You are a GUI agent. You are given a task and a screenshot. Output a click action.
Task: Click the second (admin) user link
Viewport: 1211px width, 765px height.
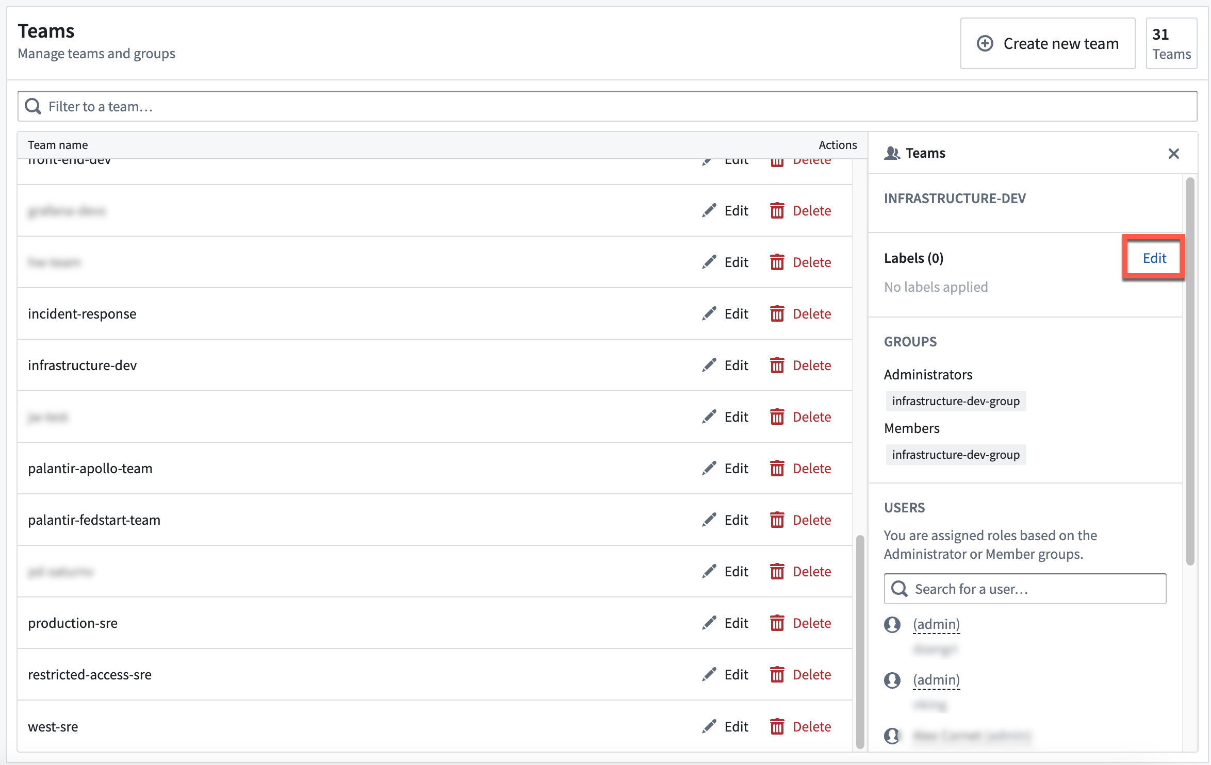[x=936, y=679]
